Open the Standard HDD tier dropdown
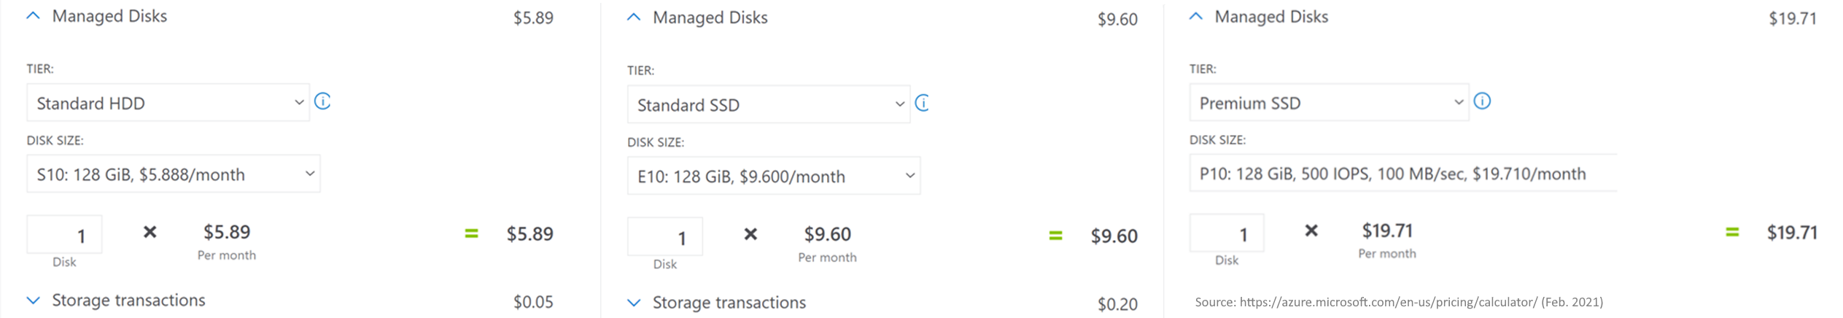 168,103
